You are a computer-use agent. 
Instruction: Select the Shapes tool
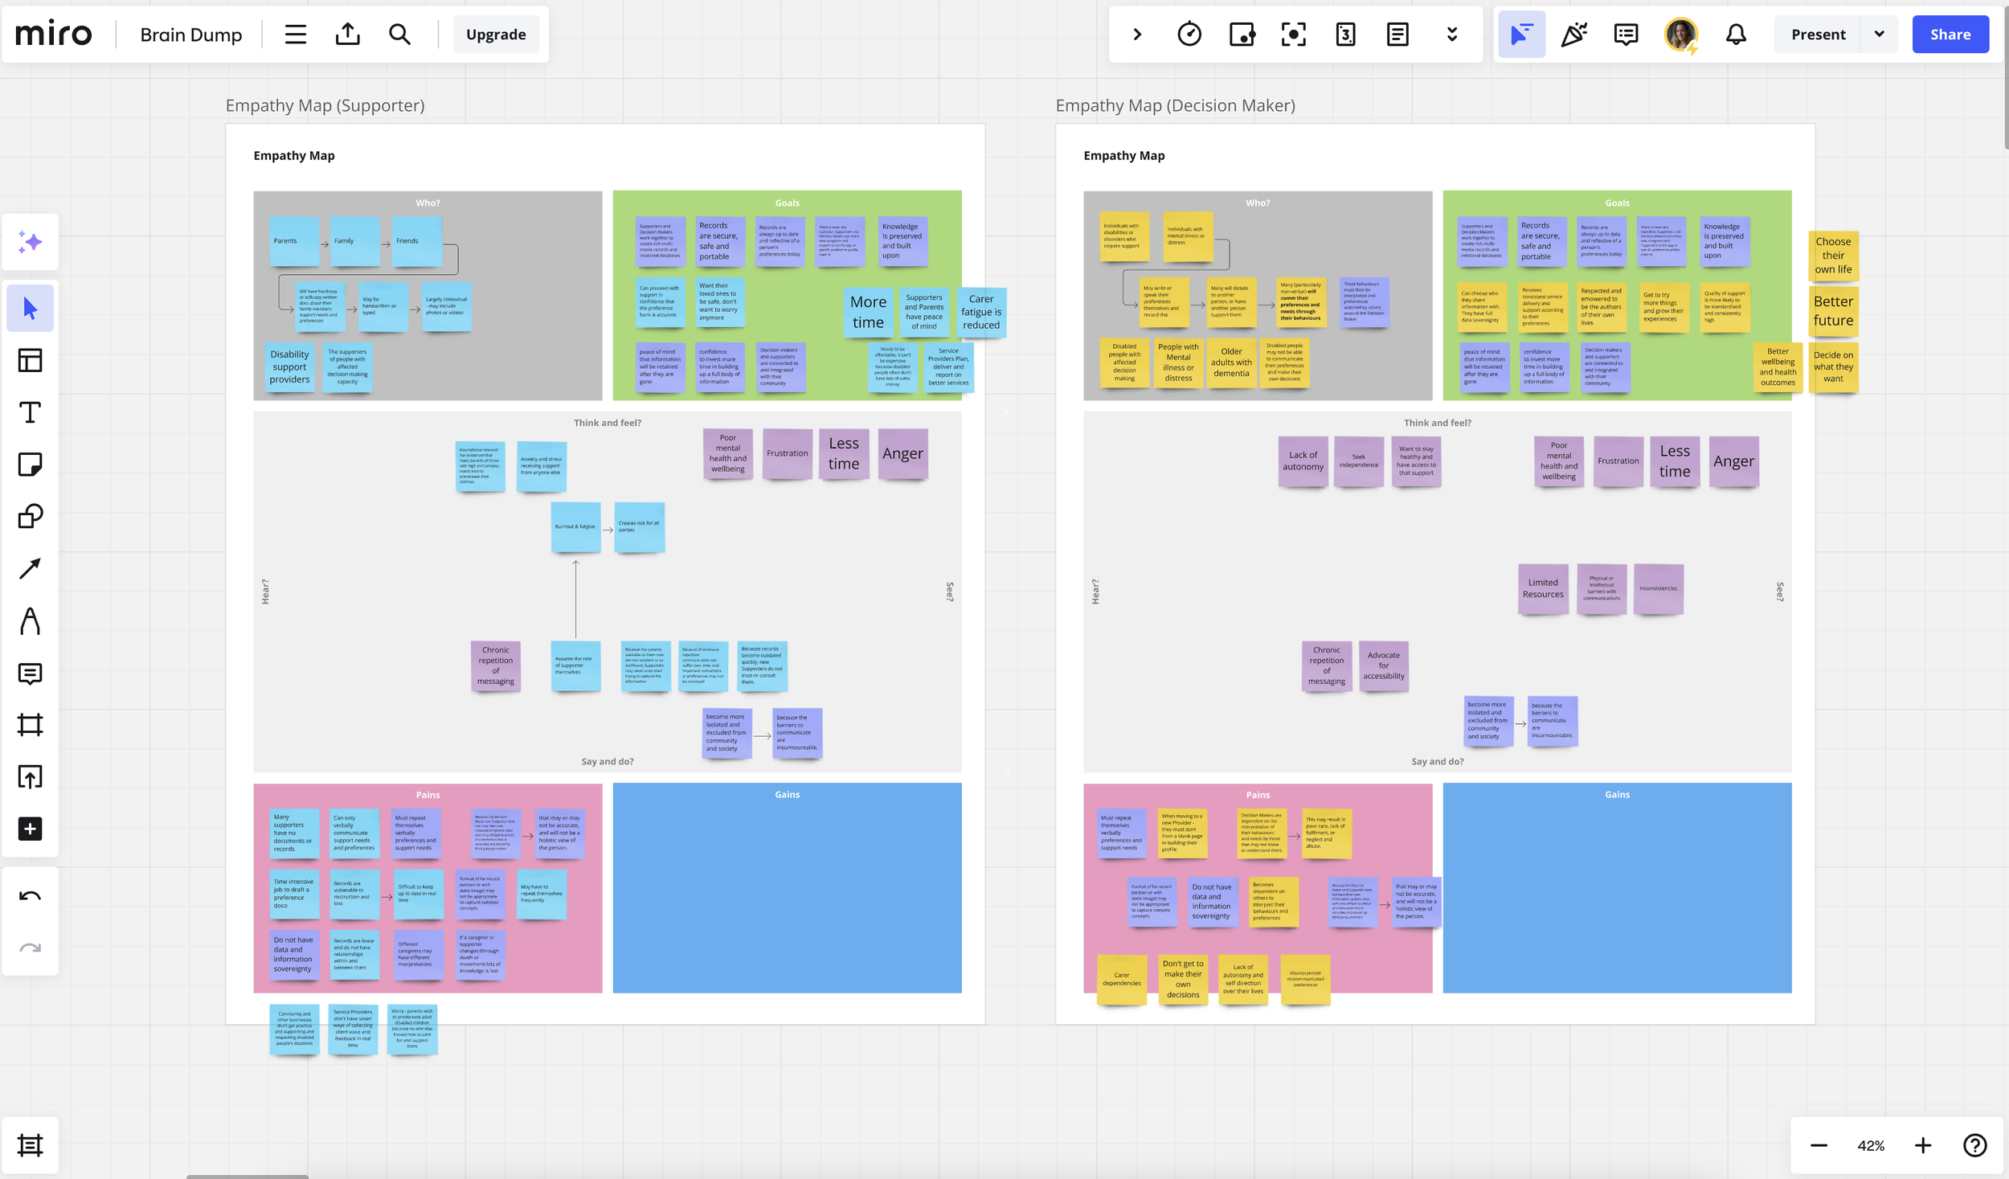(x=31, y=516)
